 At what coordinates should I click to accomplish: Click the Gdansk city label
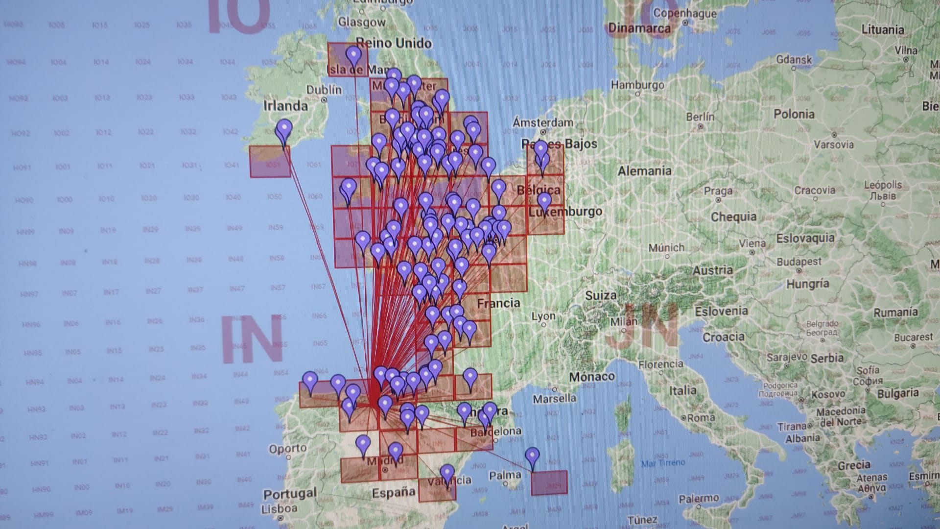pos(794,60)
